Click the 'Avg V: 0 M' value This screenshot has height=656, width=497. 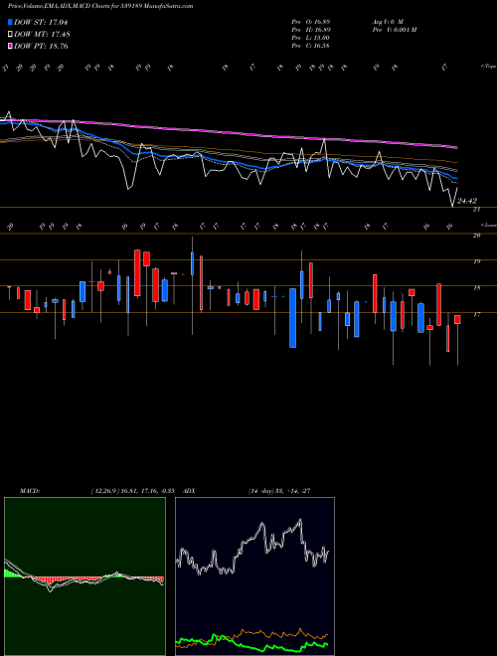[x=387, y=21]
